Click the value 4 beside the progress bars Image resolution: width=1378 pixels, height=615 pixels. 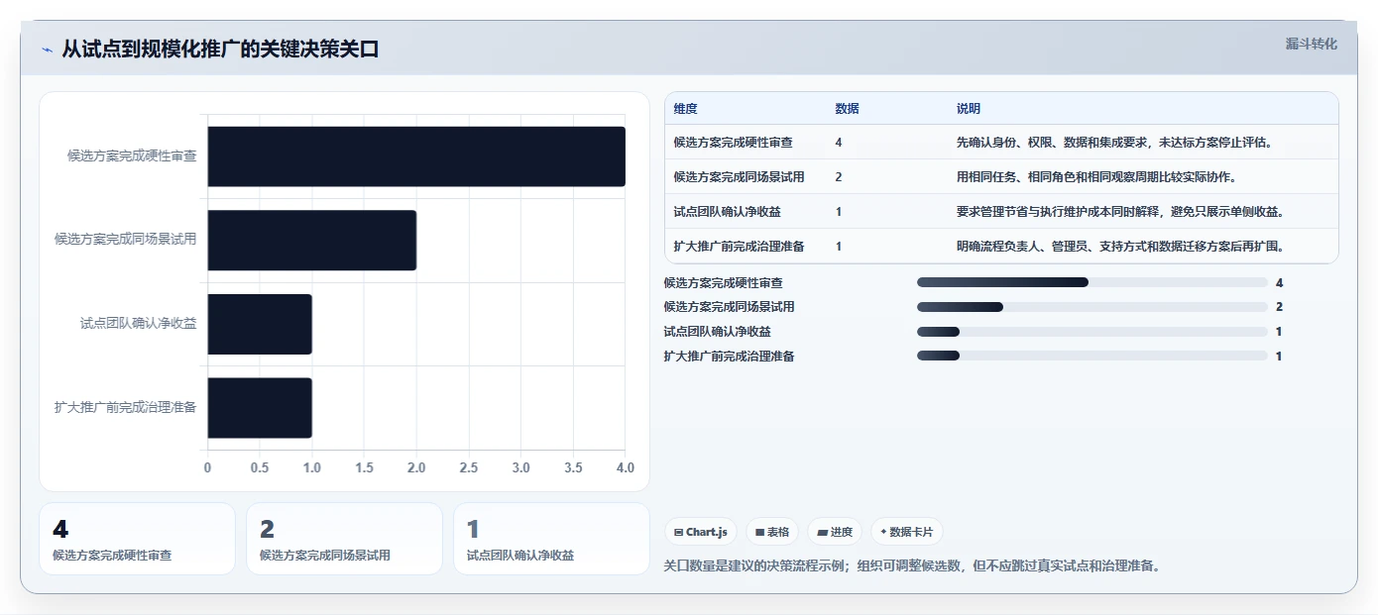(1279, 283)
